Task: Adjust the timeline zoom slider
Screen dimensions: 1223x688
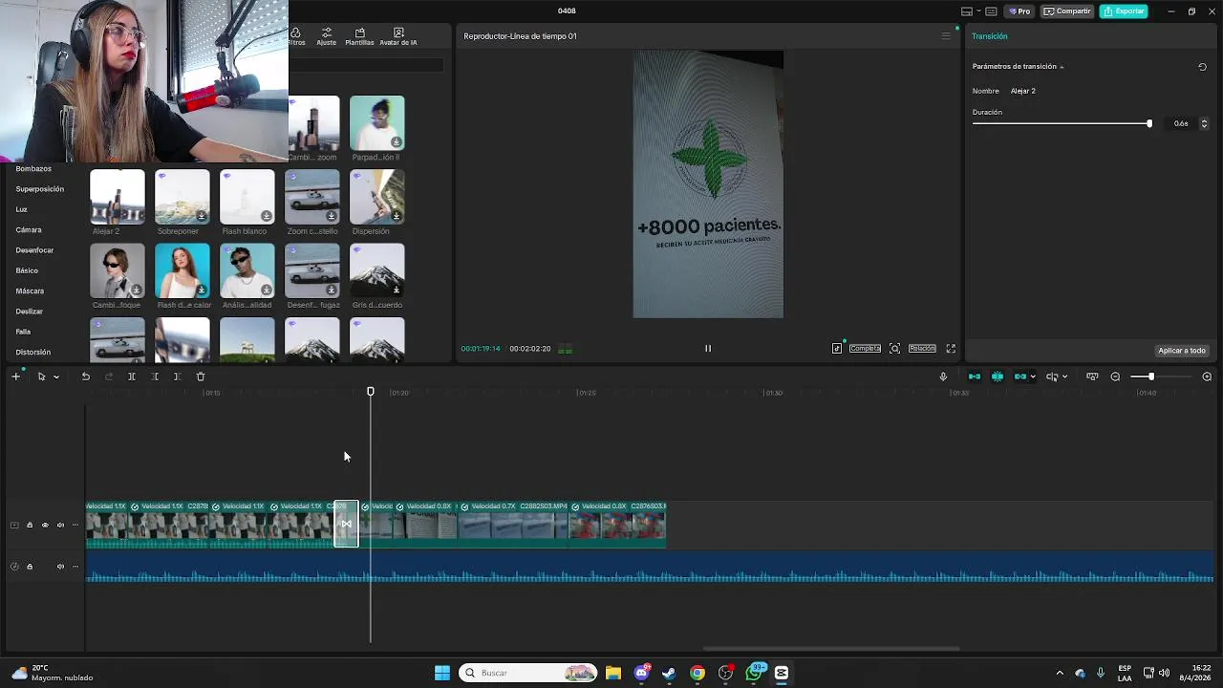Action: [1151, 376]
